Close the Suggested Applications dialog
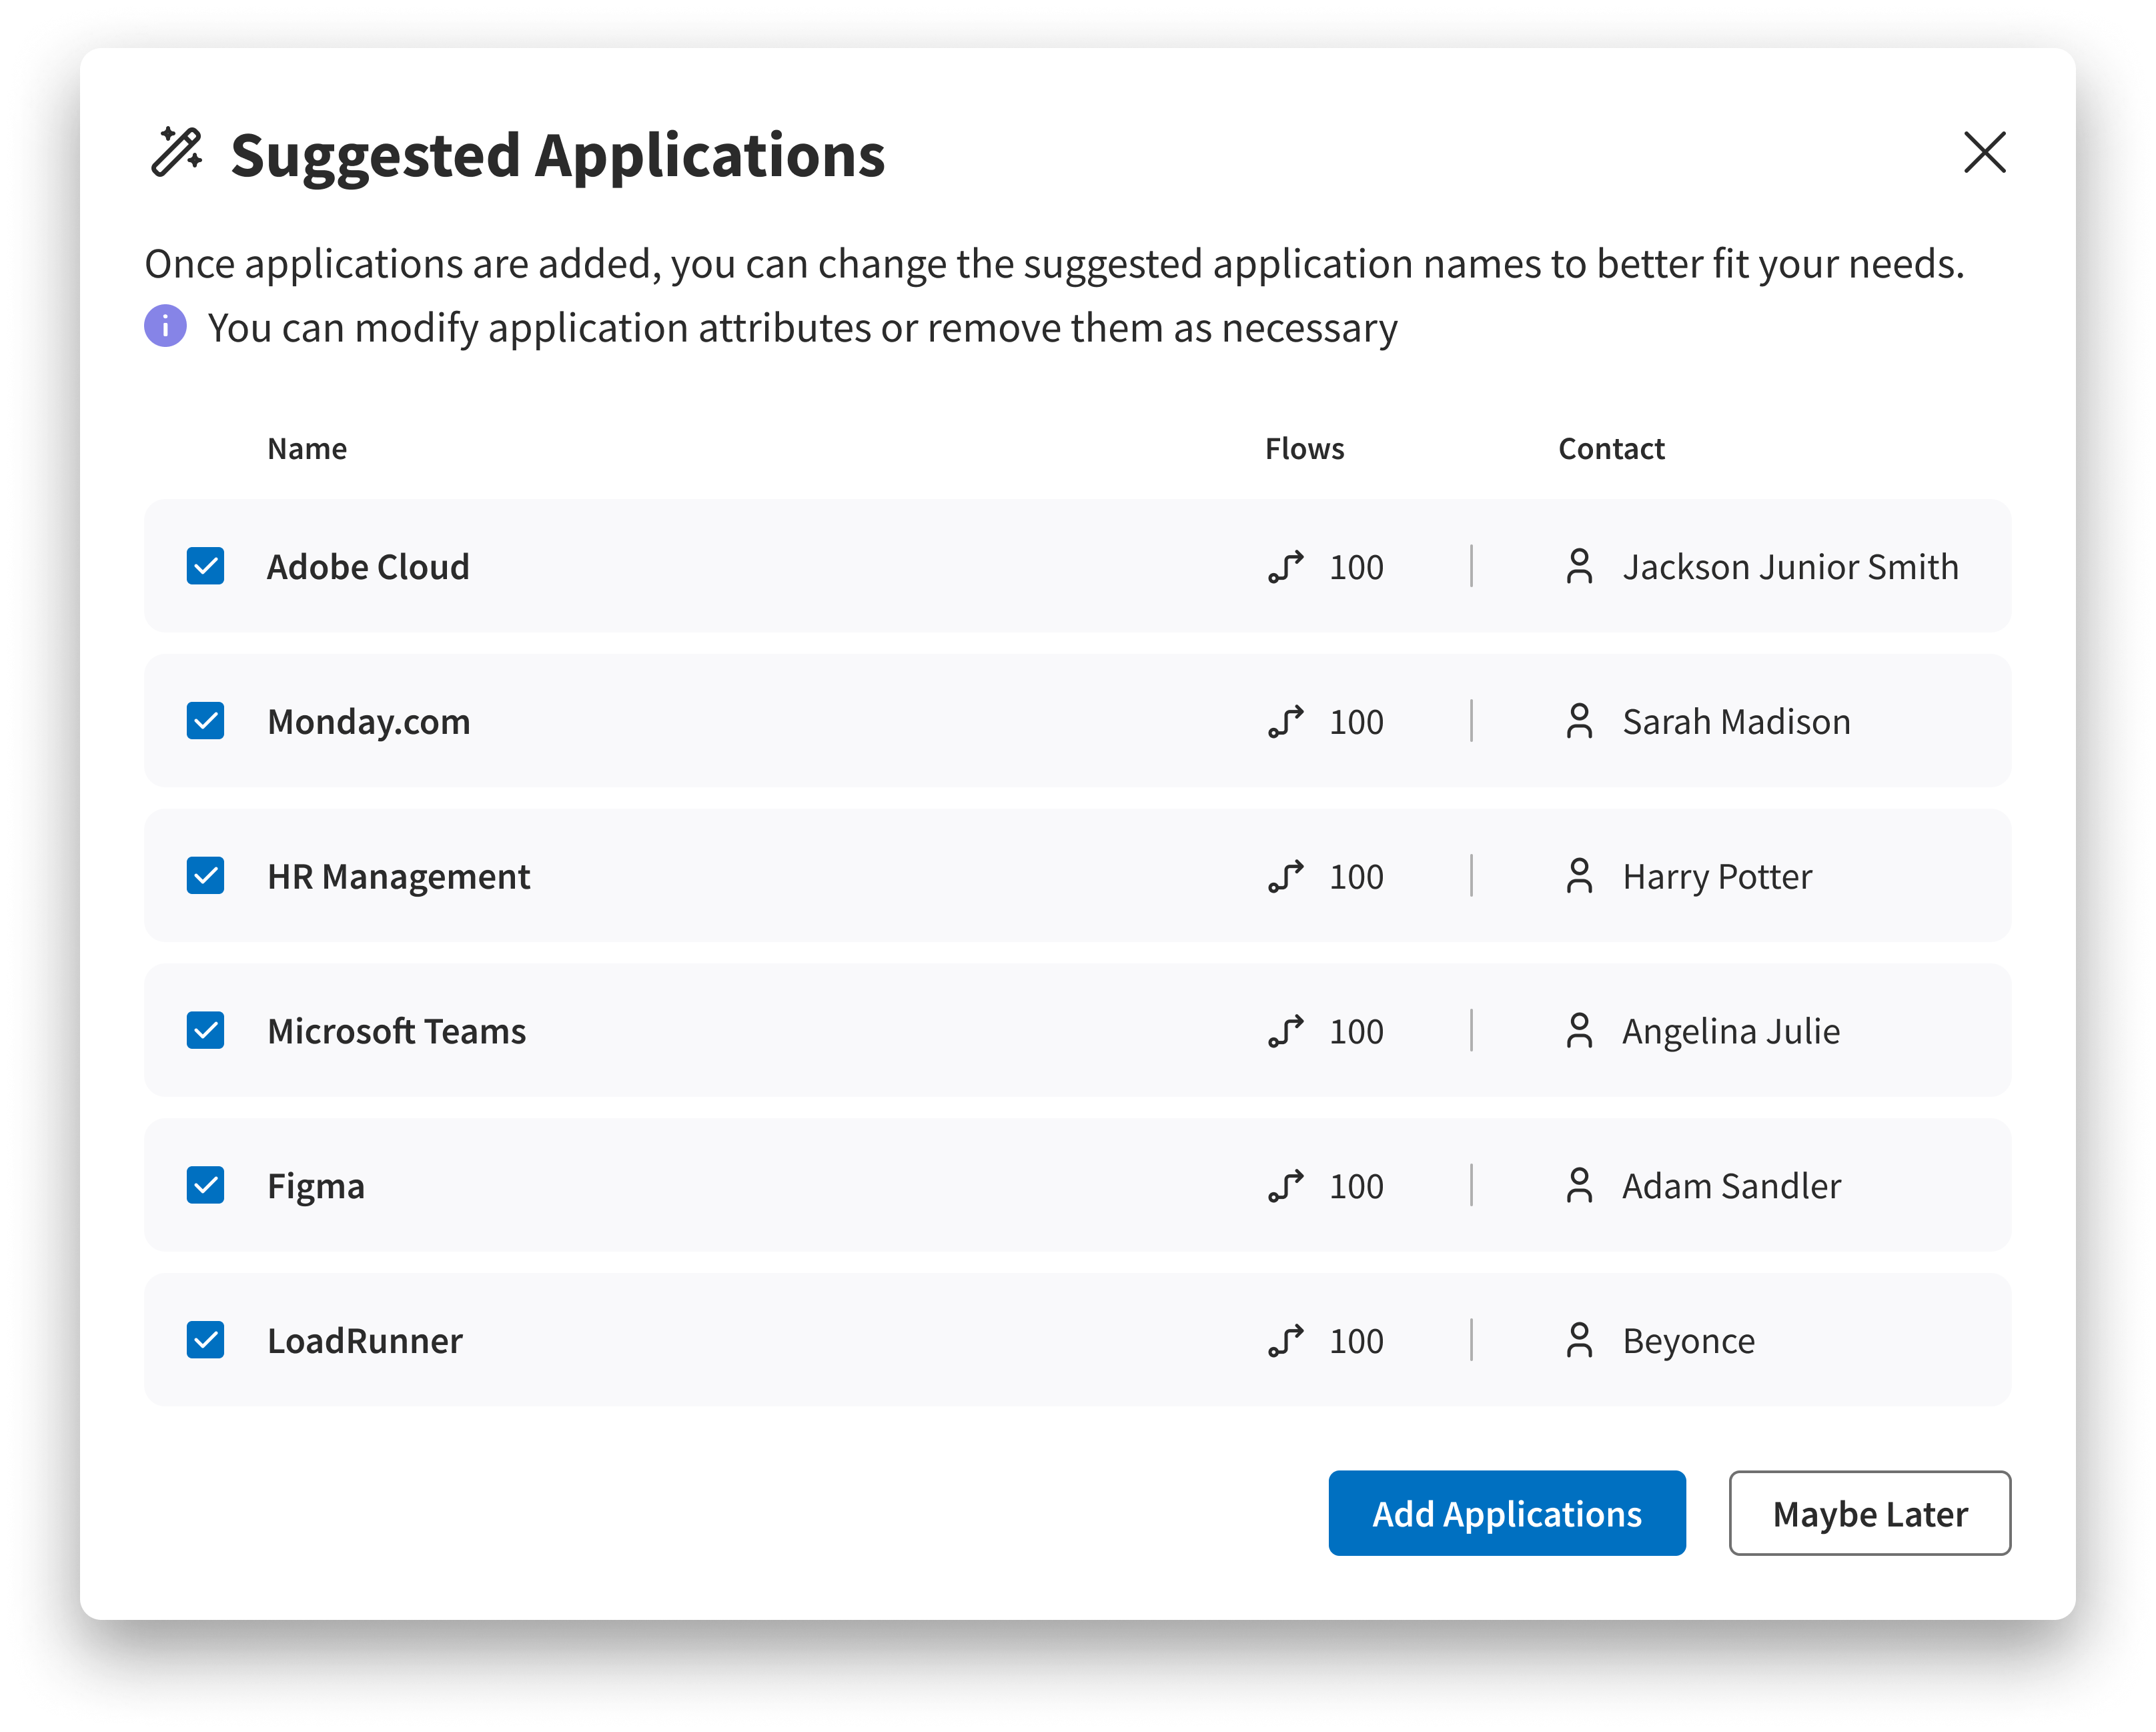2156x1732 pixels. (1984, 152)
